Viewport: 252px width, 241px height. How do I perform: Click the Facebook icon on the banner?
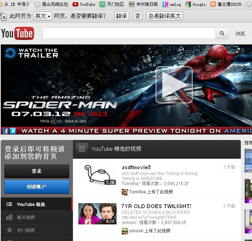pos(5,131)
